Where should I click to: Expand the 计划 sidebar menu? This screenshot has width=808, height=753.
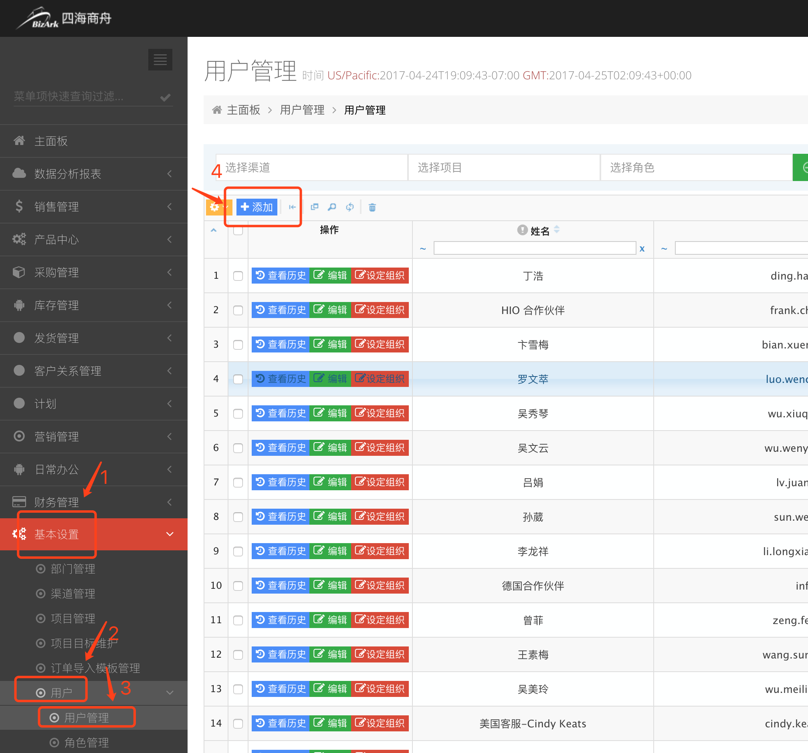[x=93, y=404]
